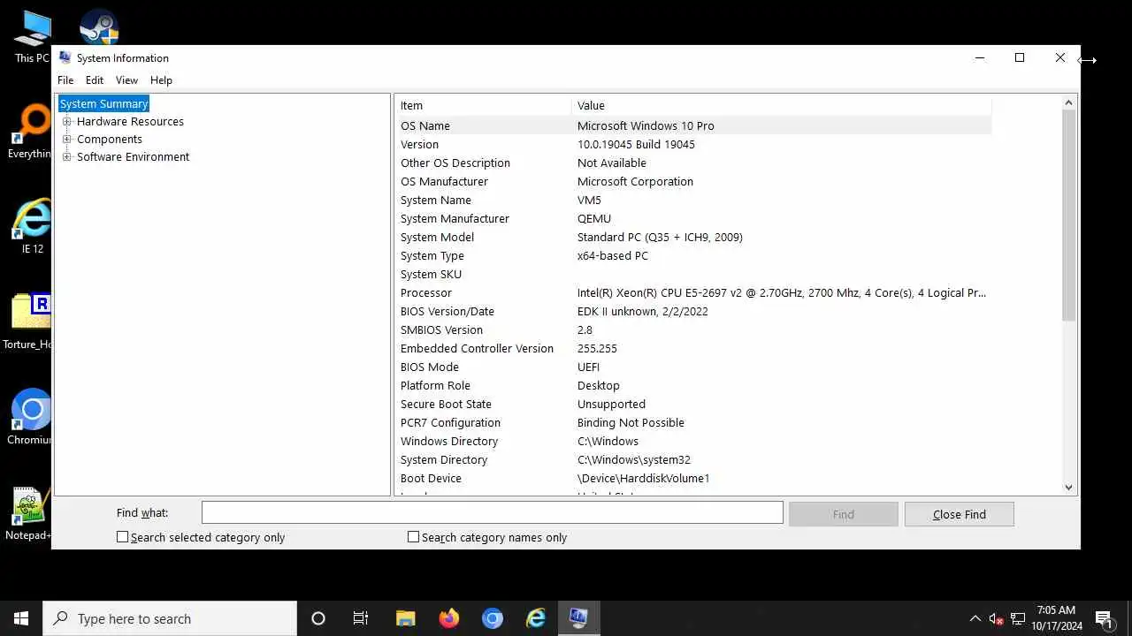Select the OS Name row
The image size is (1132, 636).
point(693,125)
